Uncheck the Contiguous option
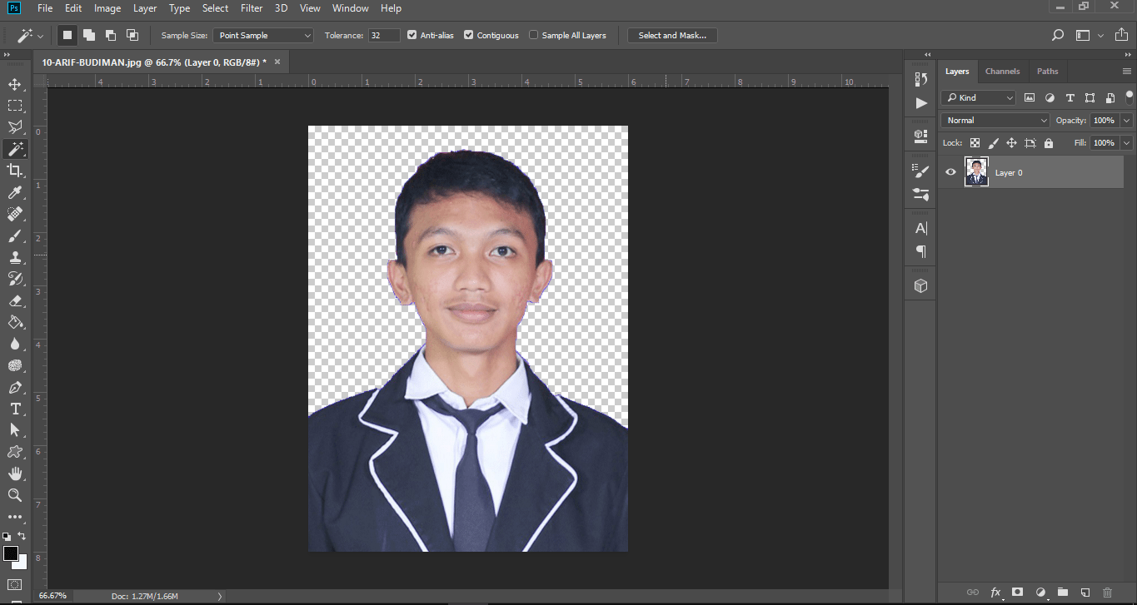This screenshot has height=605, width=1137. coord(467,35)
